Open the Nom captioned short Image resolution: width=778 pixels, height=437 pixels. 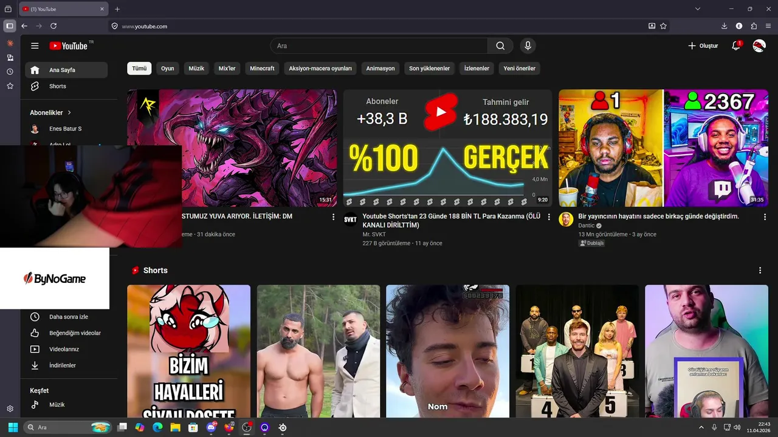coord(447,351)
